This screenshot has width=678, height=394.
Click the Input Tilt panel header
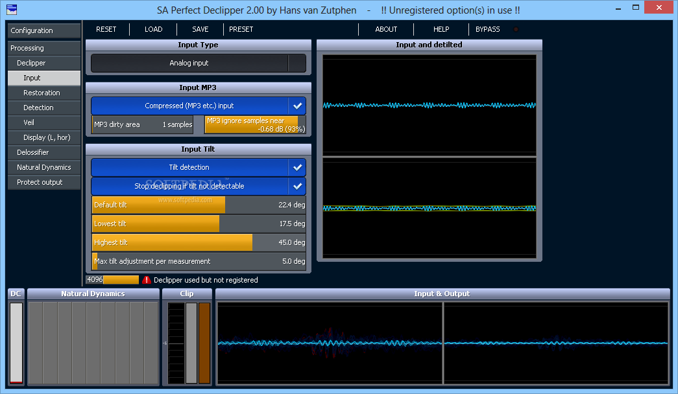199,149
